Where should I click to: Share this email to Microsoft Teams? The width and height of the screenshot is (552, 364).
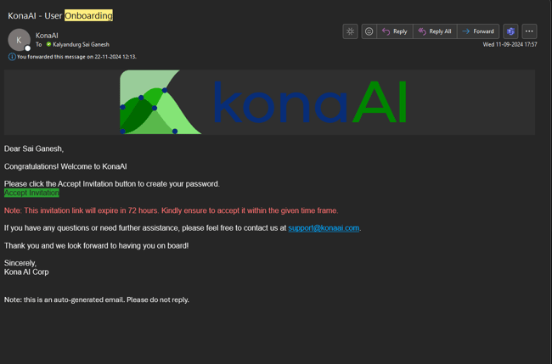pyautogui.click(x=510, y=31)
